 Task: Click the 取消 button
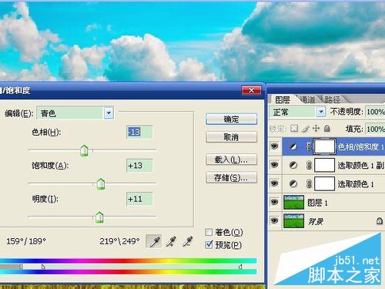[x=231, y=137]
